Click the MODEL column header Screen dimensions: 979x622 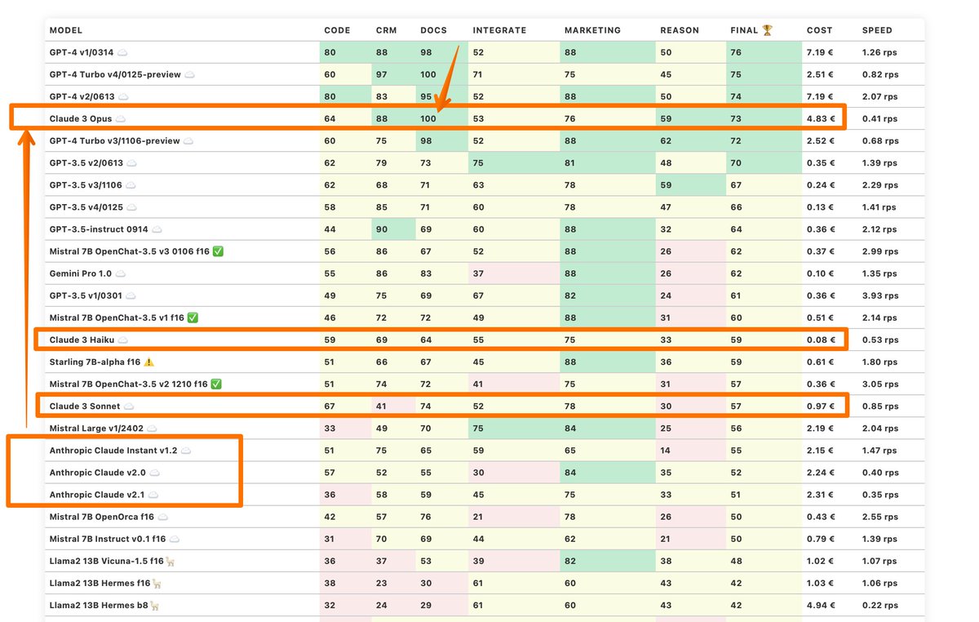point(66,30)
